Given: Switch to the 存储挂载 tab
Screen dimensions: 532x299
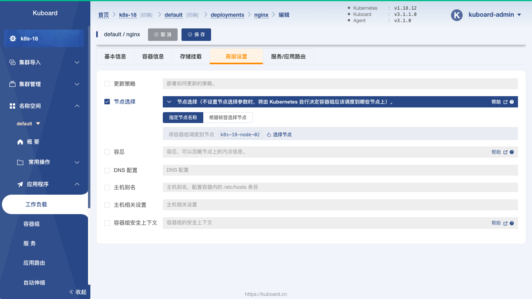Looking at the screenshot, I should (x=191, y=56).
